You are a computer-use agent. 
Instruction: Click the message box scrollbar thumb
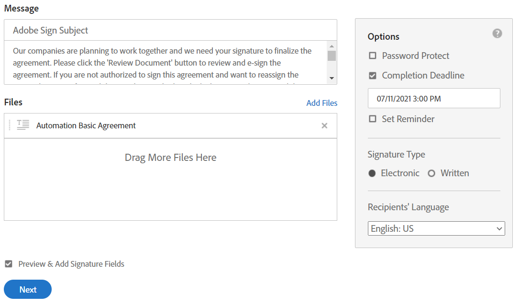tap(332, 56)
